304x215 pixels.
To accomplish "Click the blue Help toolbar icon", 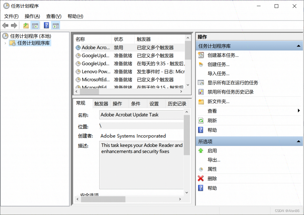I will coord(46,25).
